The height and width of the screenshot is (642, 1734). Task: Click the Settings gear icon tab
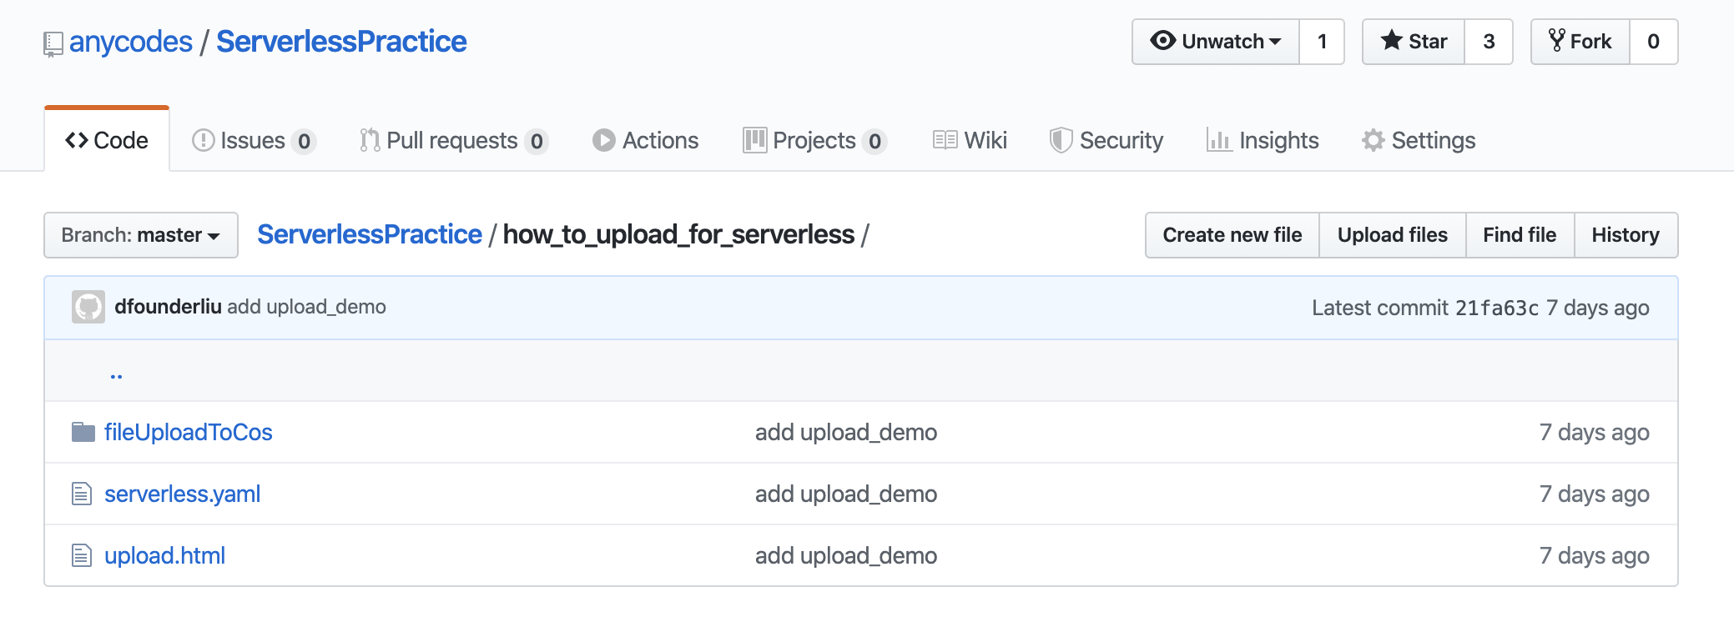pos(1373,140)
